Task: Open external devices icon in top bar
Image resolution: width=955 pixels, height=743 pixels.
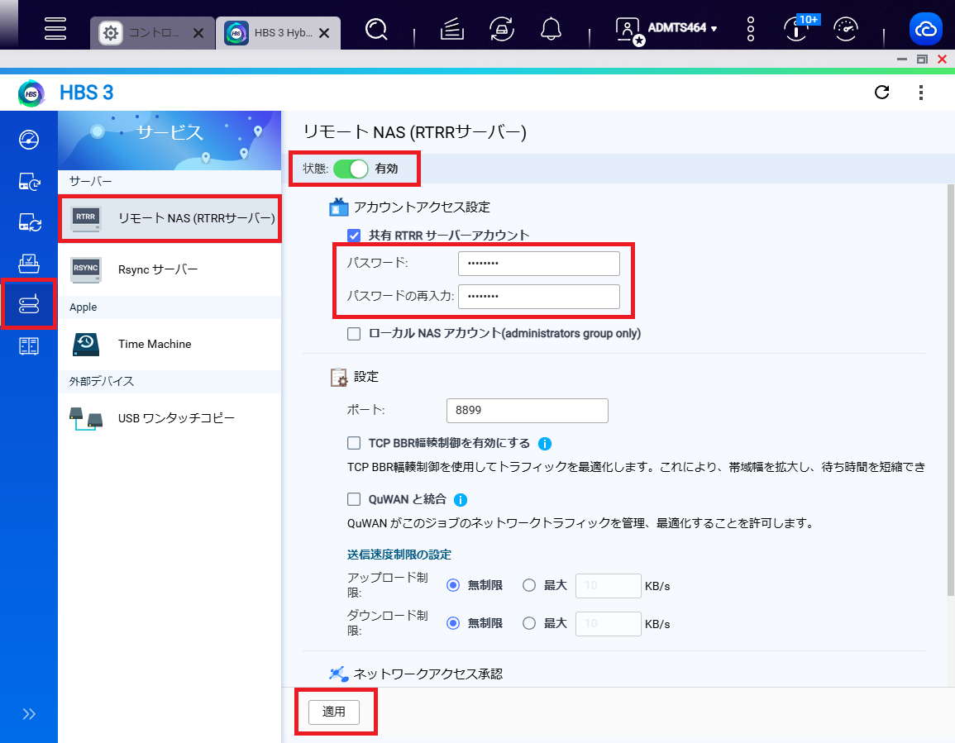Action: [x=502, y=29]
